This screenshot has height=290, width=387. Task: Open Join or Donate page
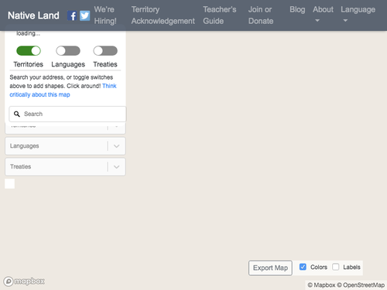261,15
